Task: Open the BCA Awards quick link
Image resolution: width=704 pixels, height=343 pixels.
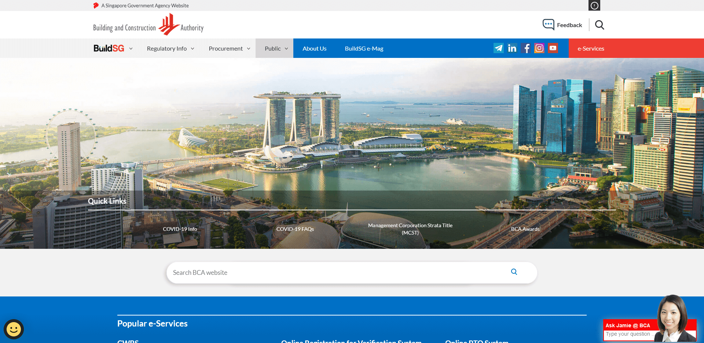Action: tap(525, 229)
